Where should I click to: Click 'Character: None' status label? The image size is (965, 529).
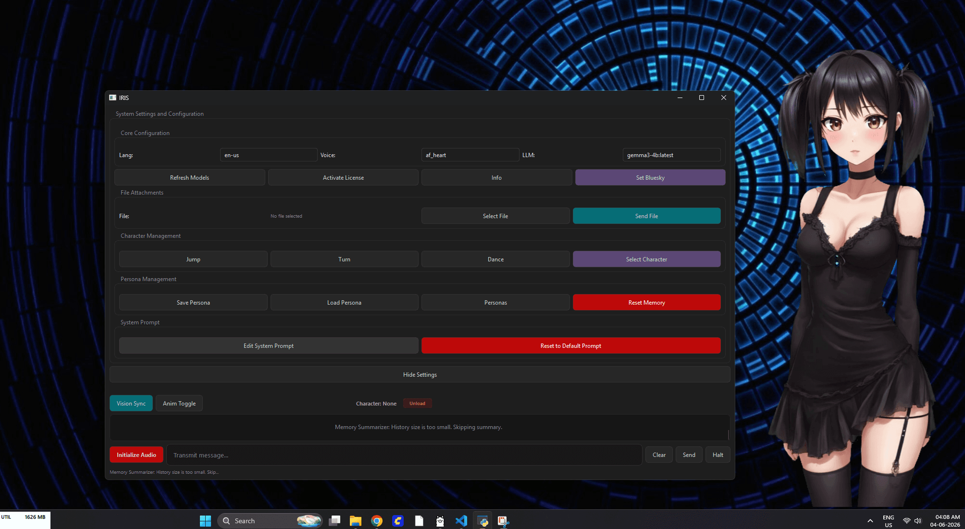pyautogui.click(x=376, y=404)
